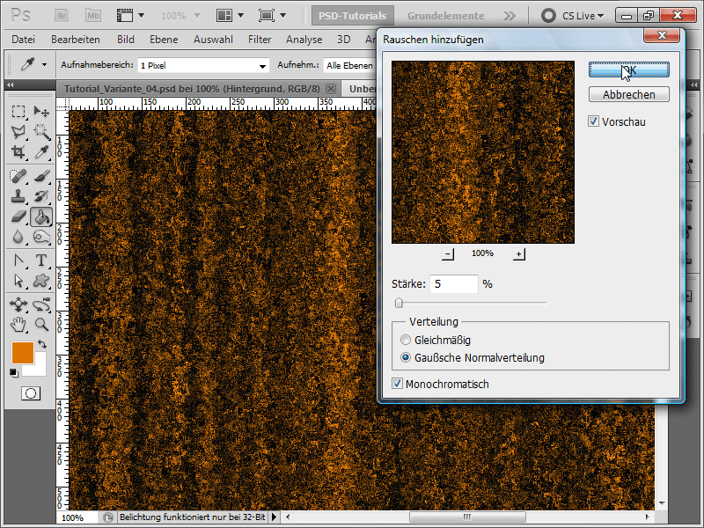The image size is (704, 528).
Task: Open the Datei menu
Action: [24, 40]
